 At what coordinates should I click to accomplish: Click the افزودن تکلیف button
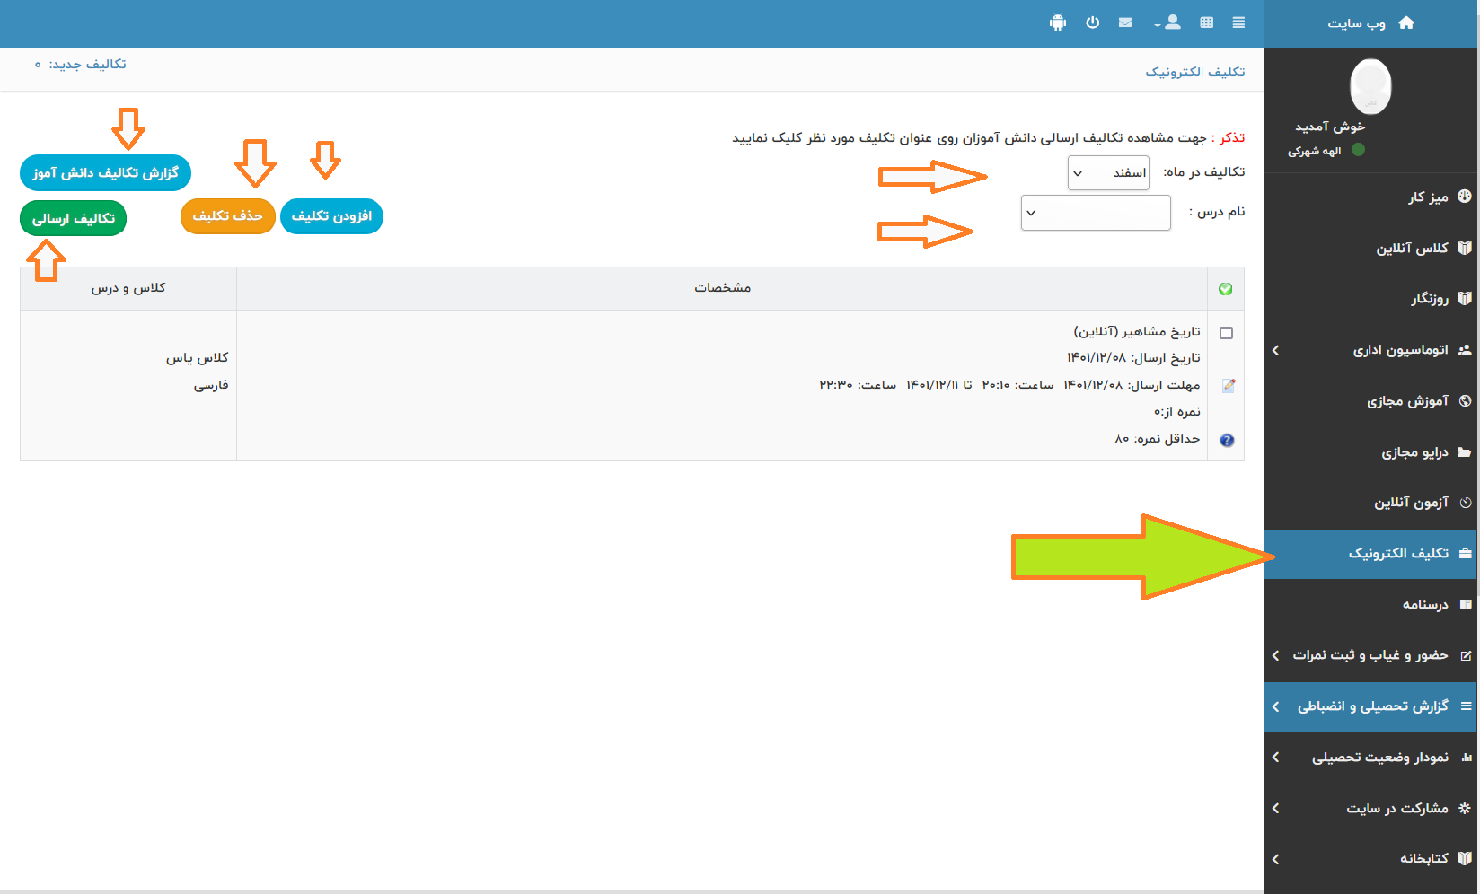[x=331, y=216]
